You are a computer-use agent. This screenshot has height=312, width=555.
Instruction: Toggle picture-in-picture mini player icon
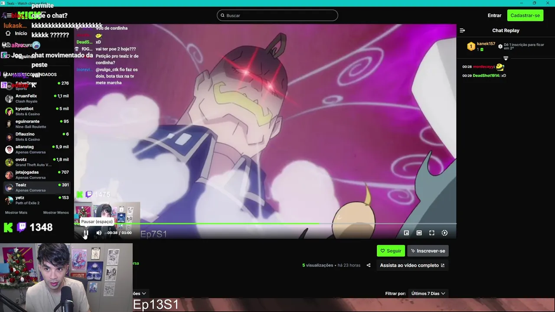click(406, 233)
